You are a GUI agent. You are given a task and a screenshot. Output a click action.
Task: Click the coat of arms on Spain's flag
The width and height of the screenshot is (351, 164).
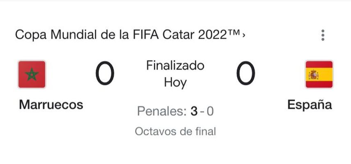(x=313, y=75)
